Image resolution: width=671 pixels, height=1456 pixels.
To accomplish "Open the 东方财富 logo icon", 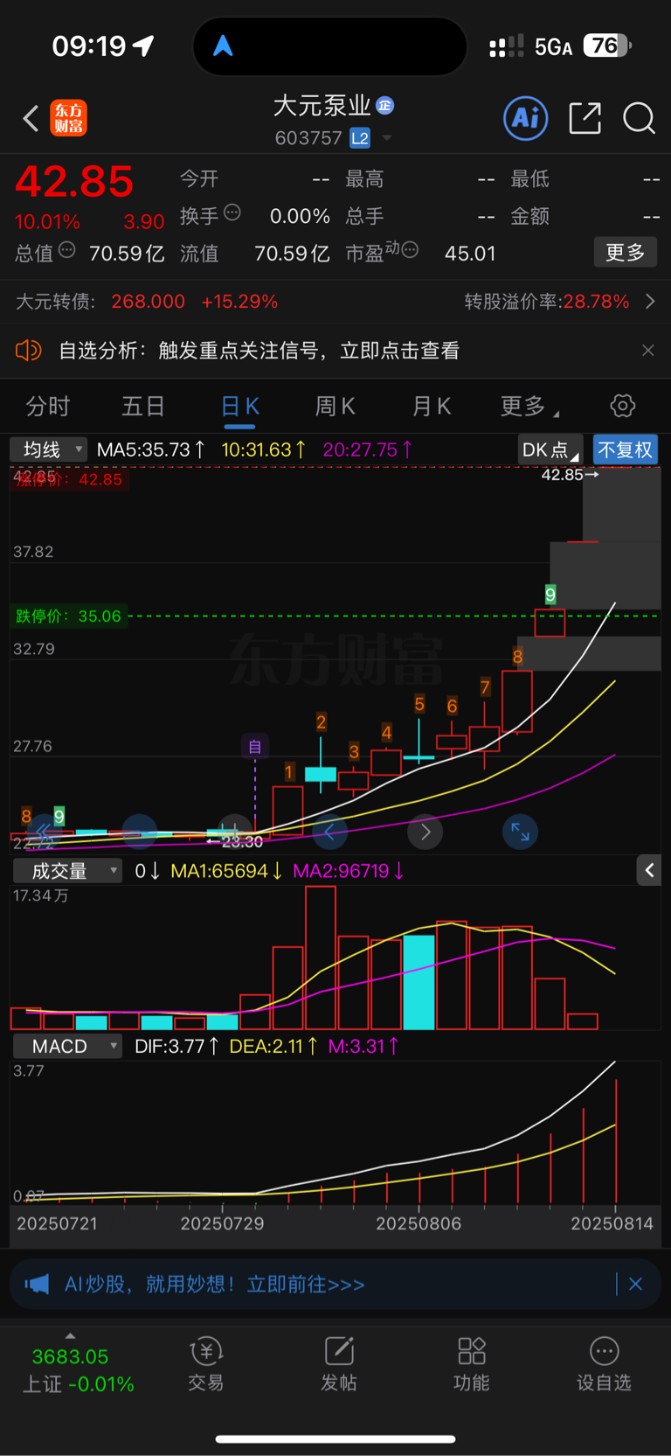I will coord(68,118).
